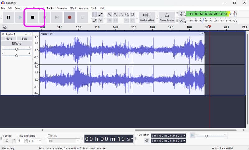Image resolution: width=249 pixels, height=150 pixels.
Task: Open time signature denominator dropdown
Action: (x=36, y=141)
